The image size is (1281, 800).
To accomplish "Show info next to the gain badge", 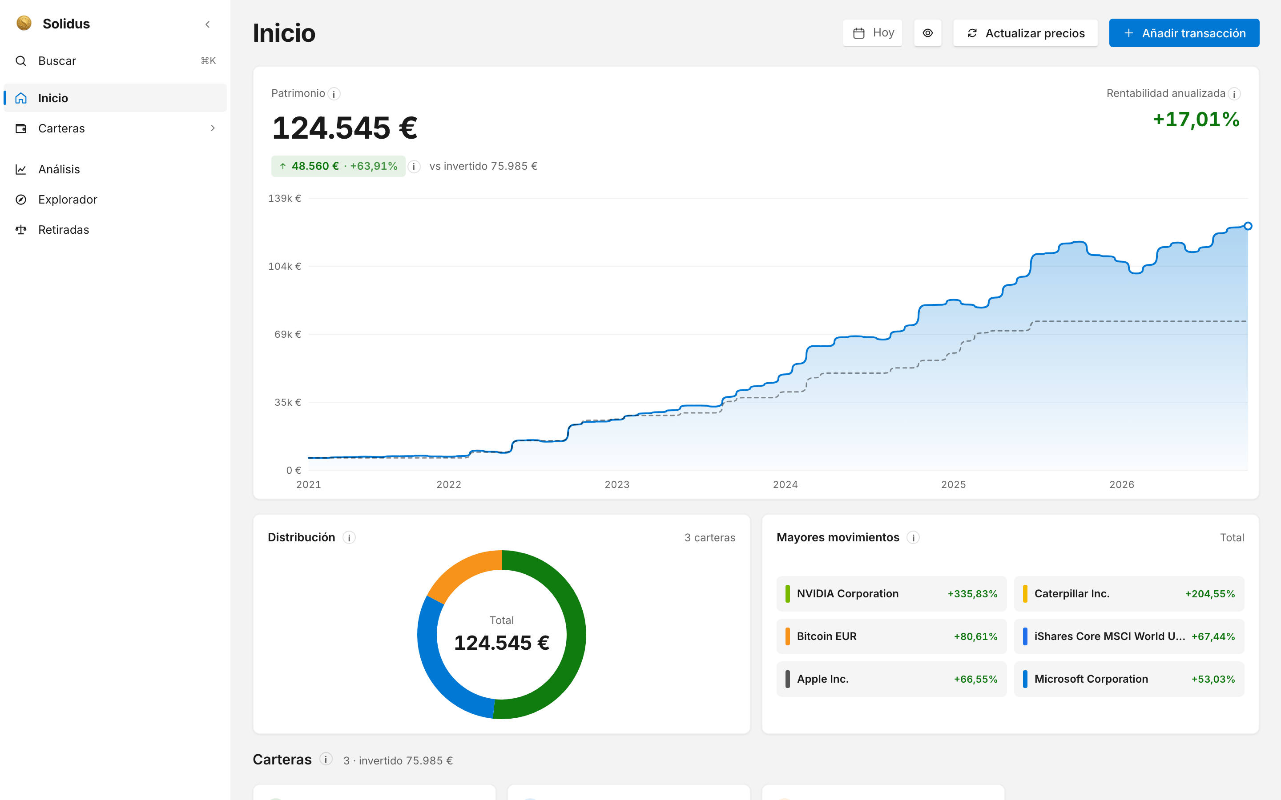I will tap(414, 167).
